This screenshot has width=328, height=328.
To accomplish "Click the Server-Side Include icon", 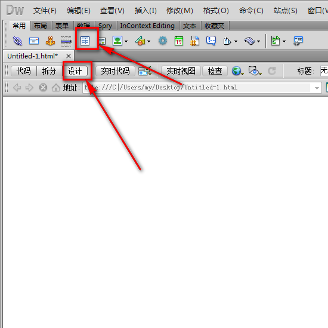I will 195,41.
